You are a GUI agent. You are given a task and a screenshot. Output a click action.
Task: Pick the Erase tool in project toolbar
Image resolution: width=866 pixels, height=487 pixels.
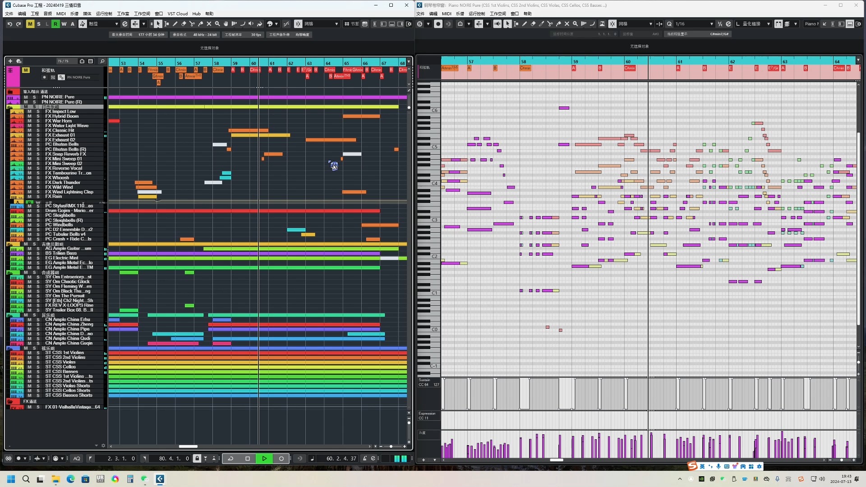pyautogui.click(x=184, y=24)
